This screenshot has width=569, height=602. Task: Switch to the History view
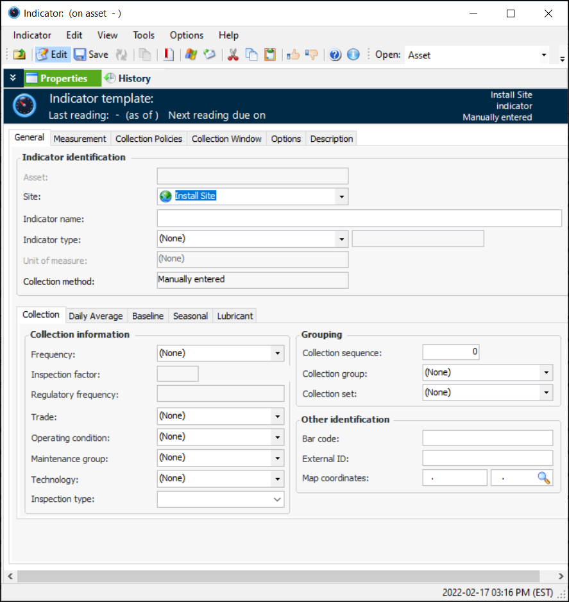click(x=128, y=78)
